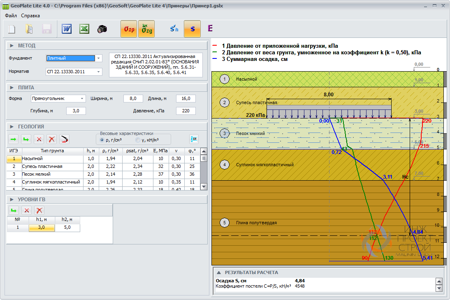Click the Глубина depth input field
Viewport: 450px width, 300px height.
(76, 111)
